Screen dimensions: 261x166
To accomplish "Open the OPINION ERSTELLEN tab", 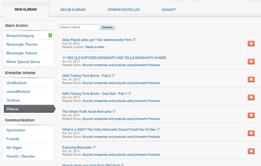I will [124, 10].
